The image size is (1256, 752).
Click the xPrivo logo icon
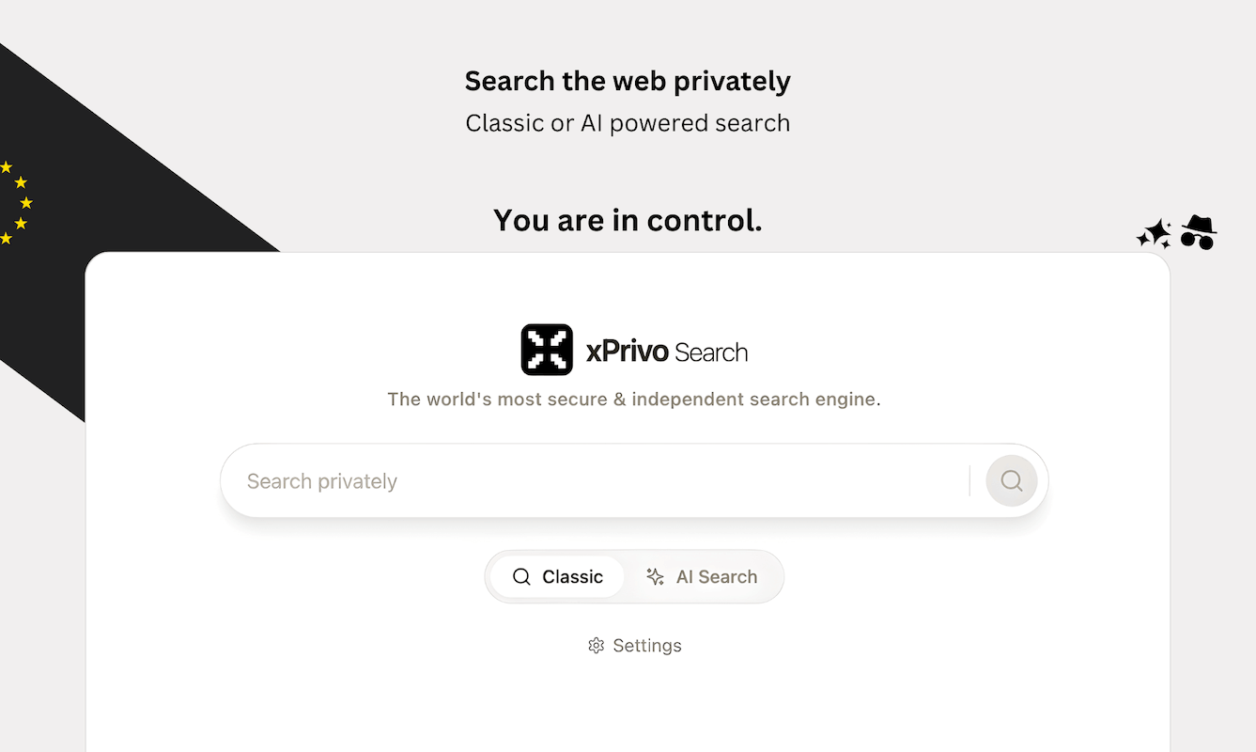[547, 349]
